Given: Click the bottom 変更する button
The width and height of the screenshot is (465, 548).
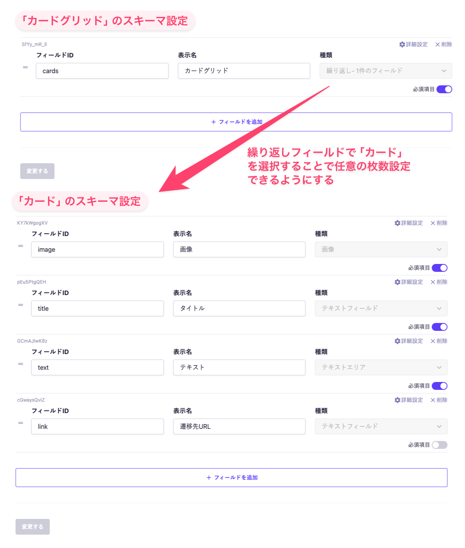Looking at the screenshot, I should pos(32,527).
